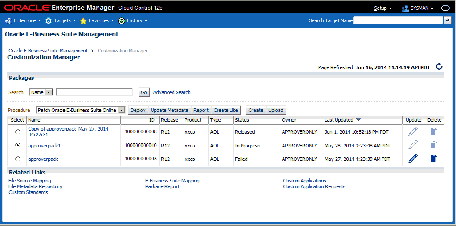Open the Targets menu
The width and height of the screenshot is (456, 226).
pyautogui.click(x=61, y=20)
